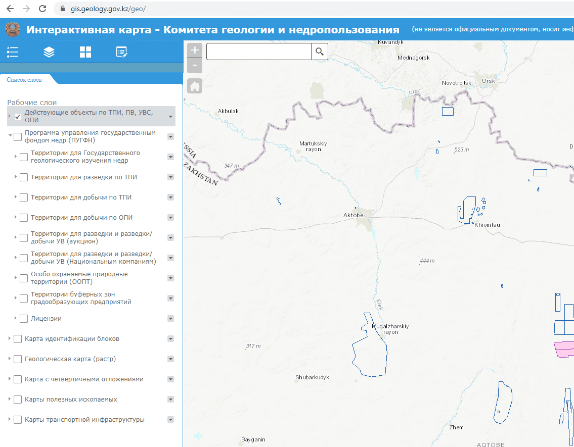574x447 pixels.
Task: Enable Карты транспортной инфраструктуры layer
Action: 18,420
